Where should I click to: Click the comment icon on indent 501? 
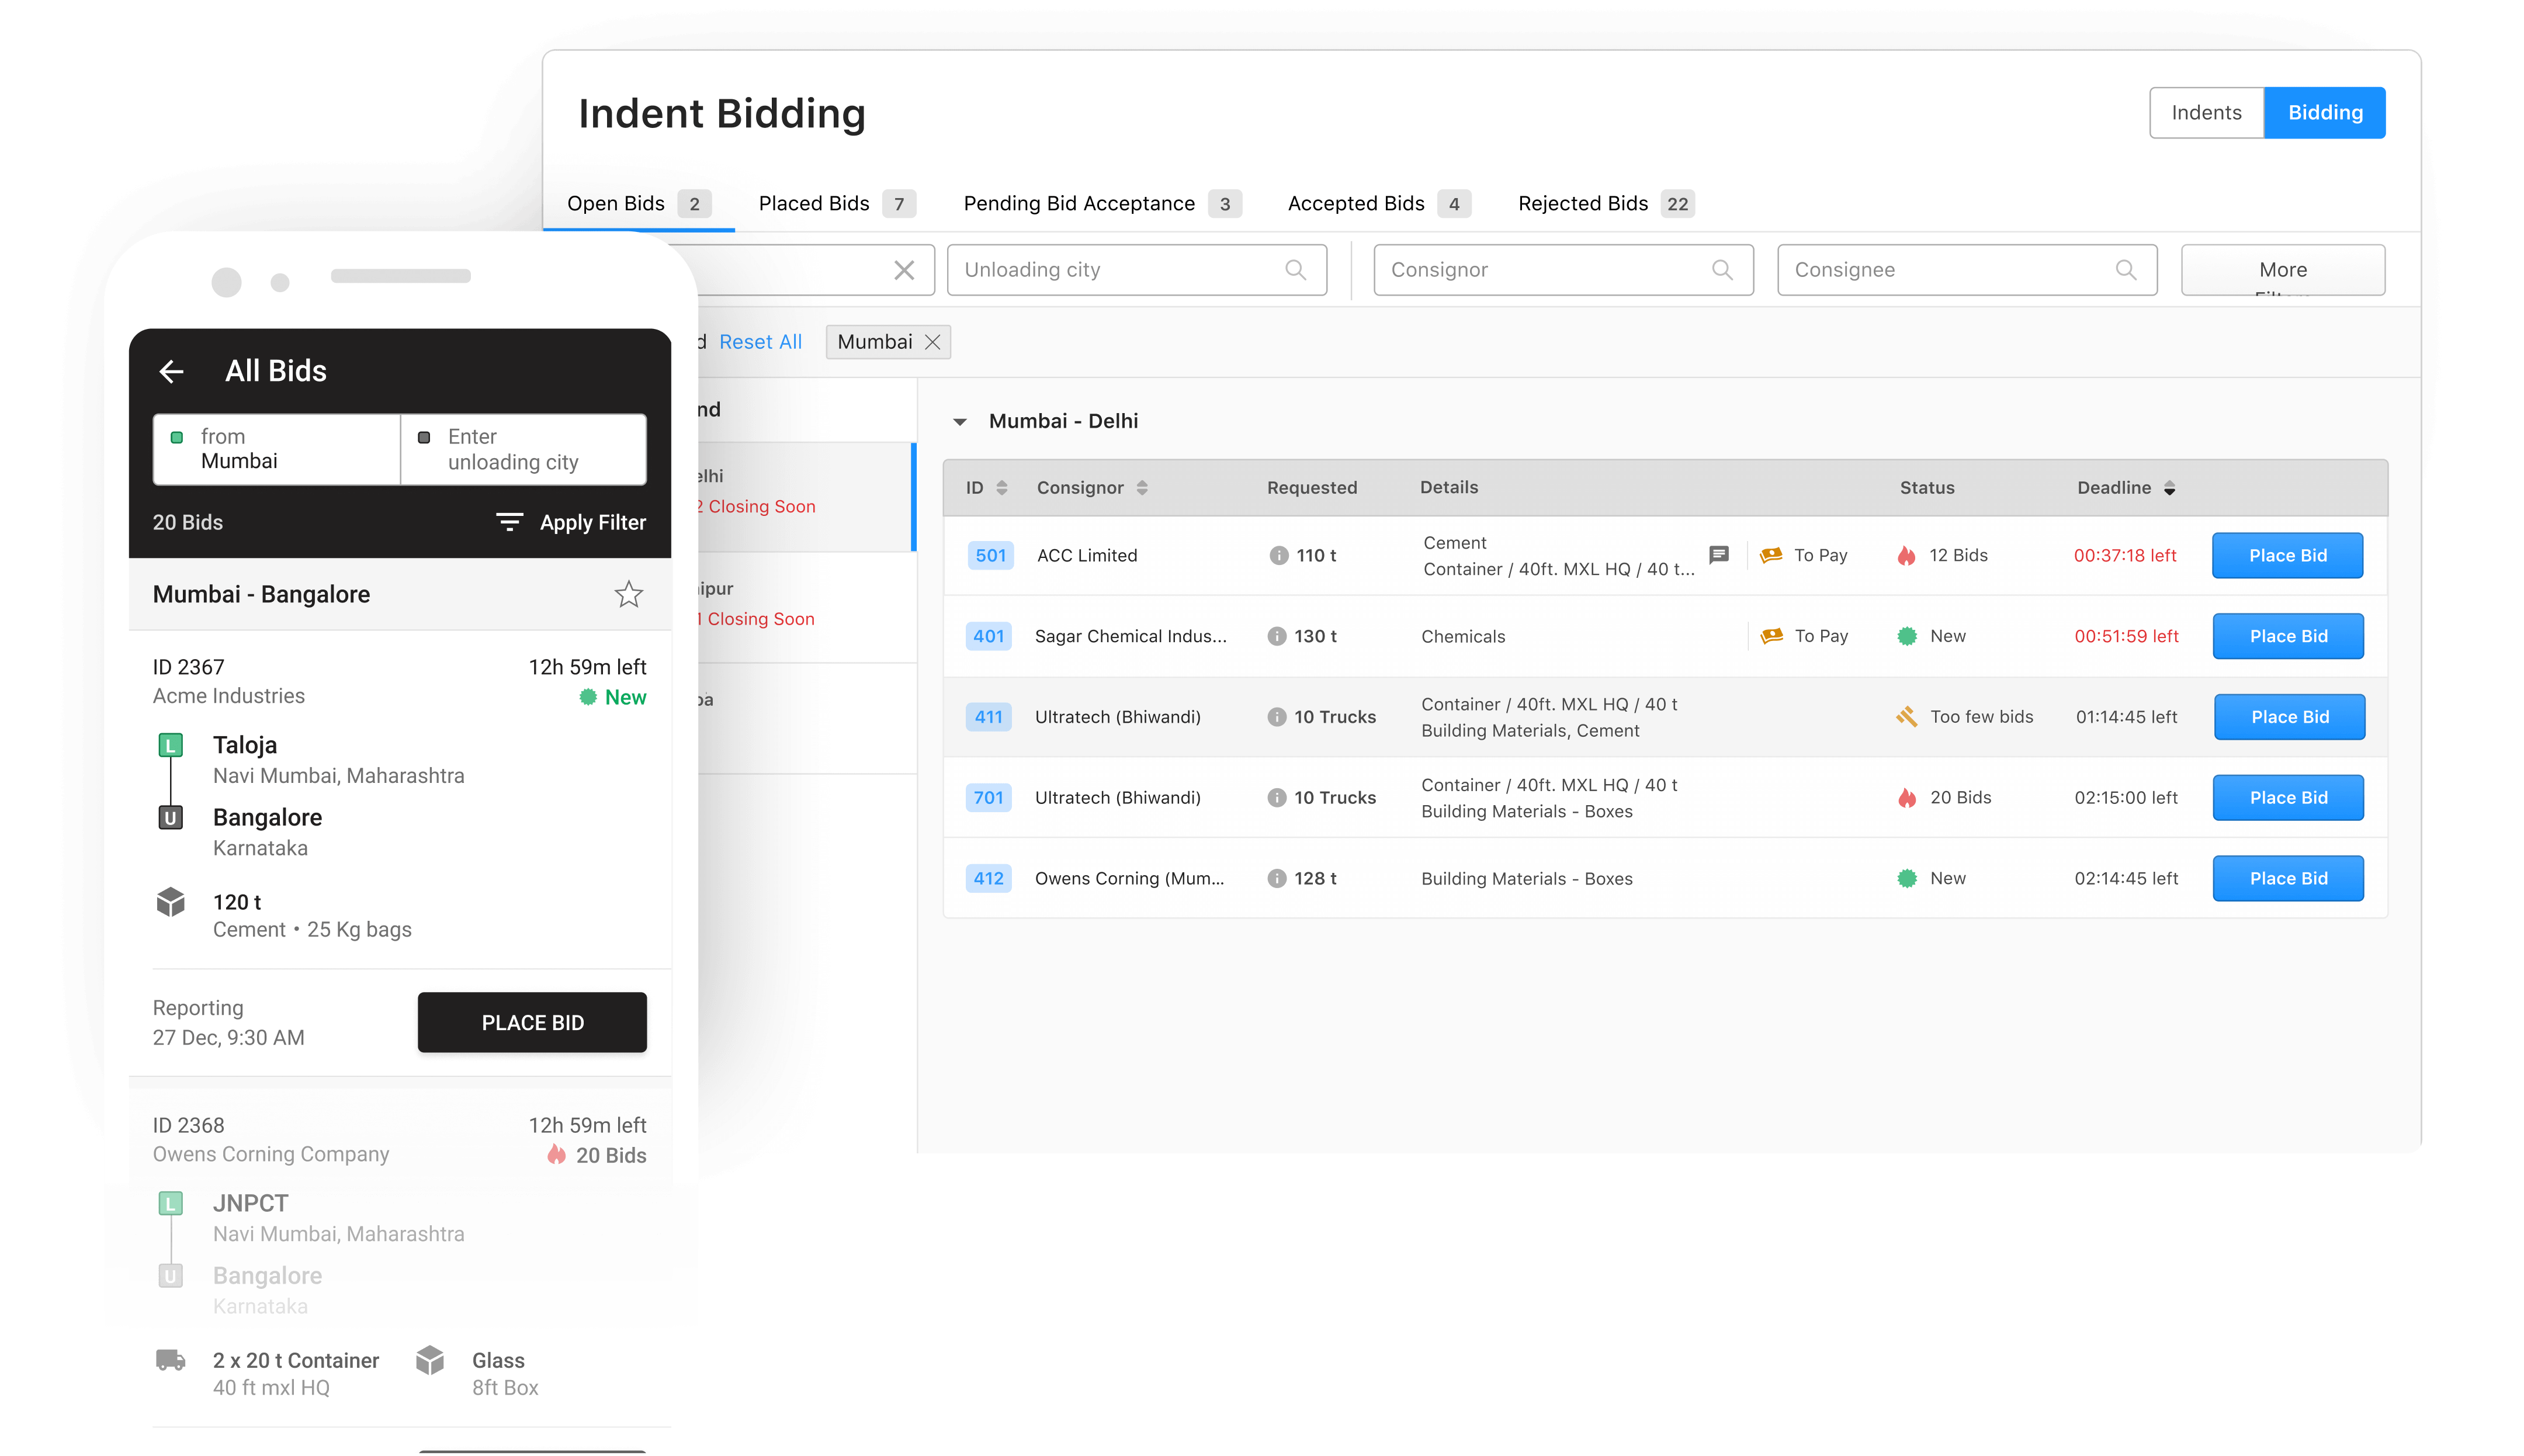1719,555
